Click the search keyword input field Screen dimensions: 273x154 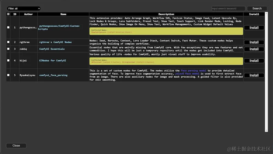pyautogui.click(x=228, y=8)
